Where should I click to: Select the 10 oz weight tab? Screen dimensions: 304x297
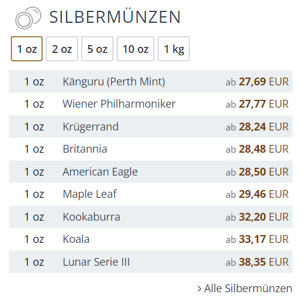click(135, 49)
